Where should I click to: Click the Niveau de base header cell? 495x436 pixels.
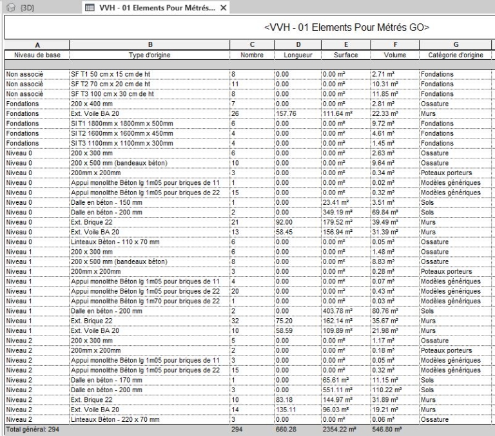coord(37,55)
